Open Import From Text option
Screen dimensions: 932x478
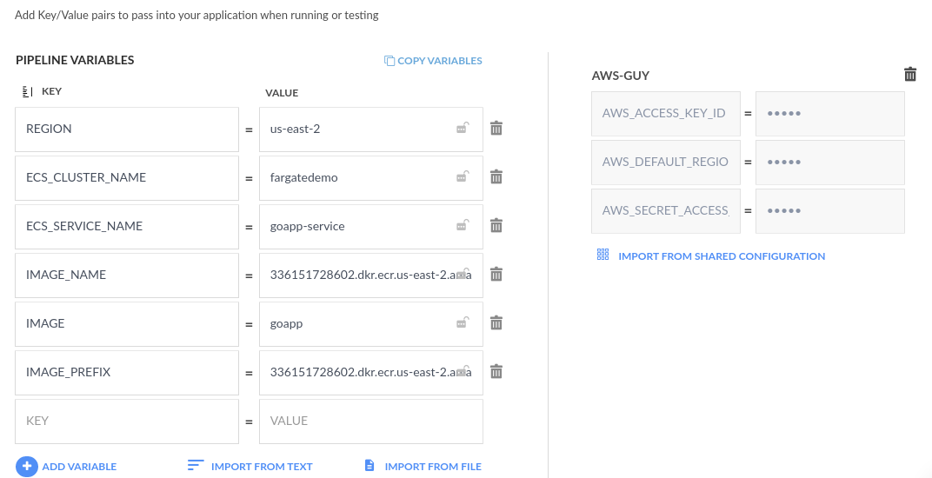pos(250,467)
